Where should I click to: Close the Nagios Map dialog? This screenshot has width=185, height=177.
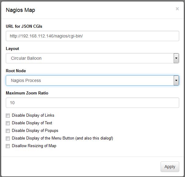pos(177,9)
